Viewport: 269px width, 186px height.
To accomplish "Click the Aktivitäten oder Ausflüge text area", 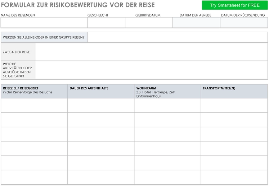I will click(151, 70).
